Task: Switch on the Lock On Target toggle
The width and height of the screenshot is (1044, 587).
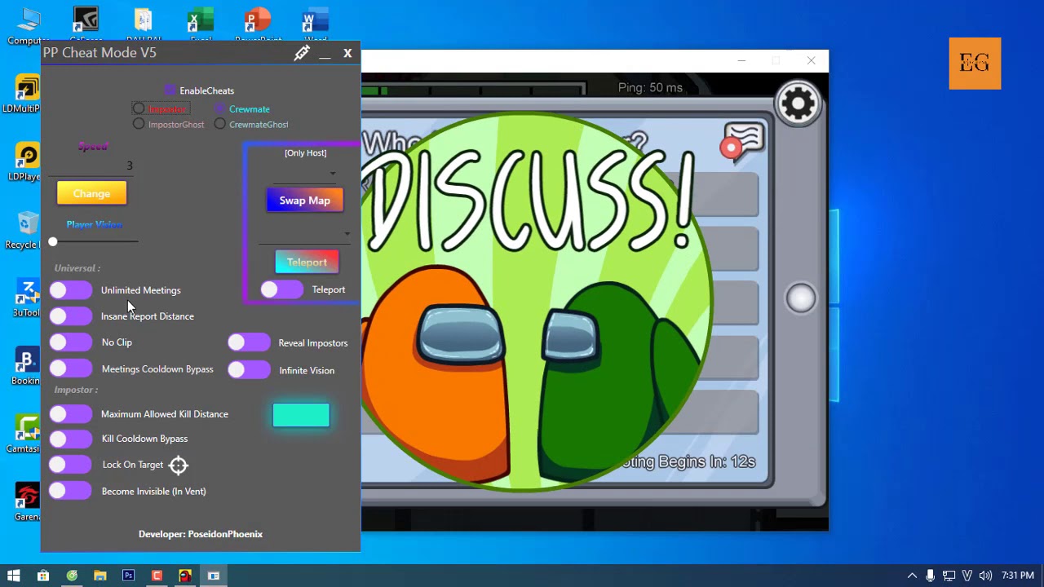Action: [70, 465]
